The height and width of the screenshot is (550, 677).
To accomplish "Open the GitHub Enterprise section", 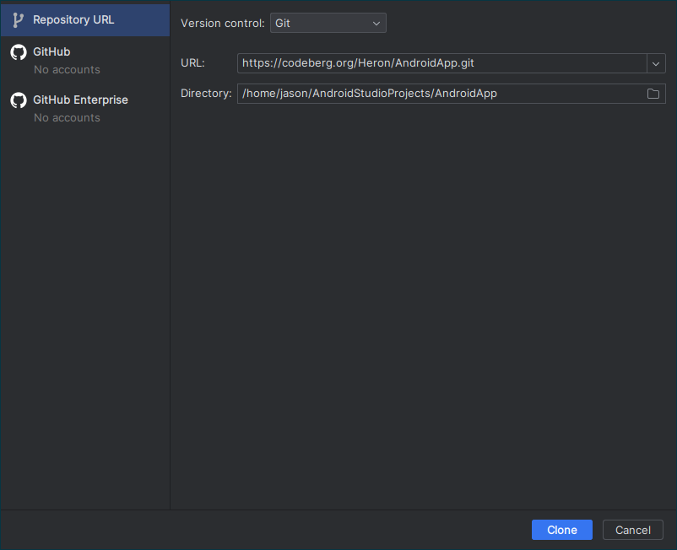I will [x=85, y=108].
